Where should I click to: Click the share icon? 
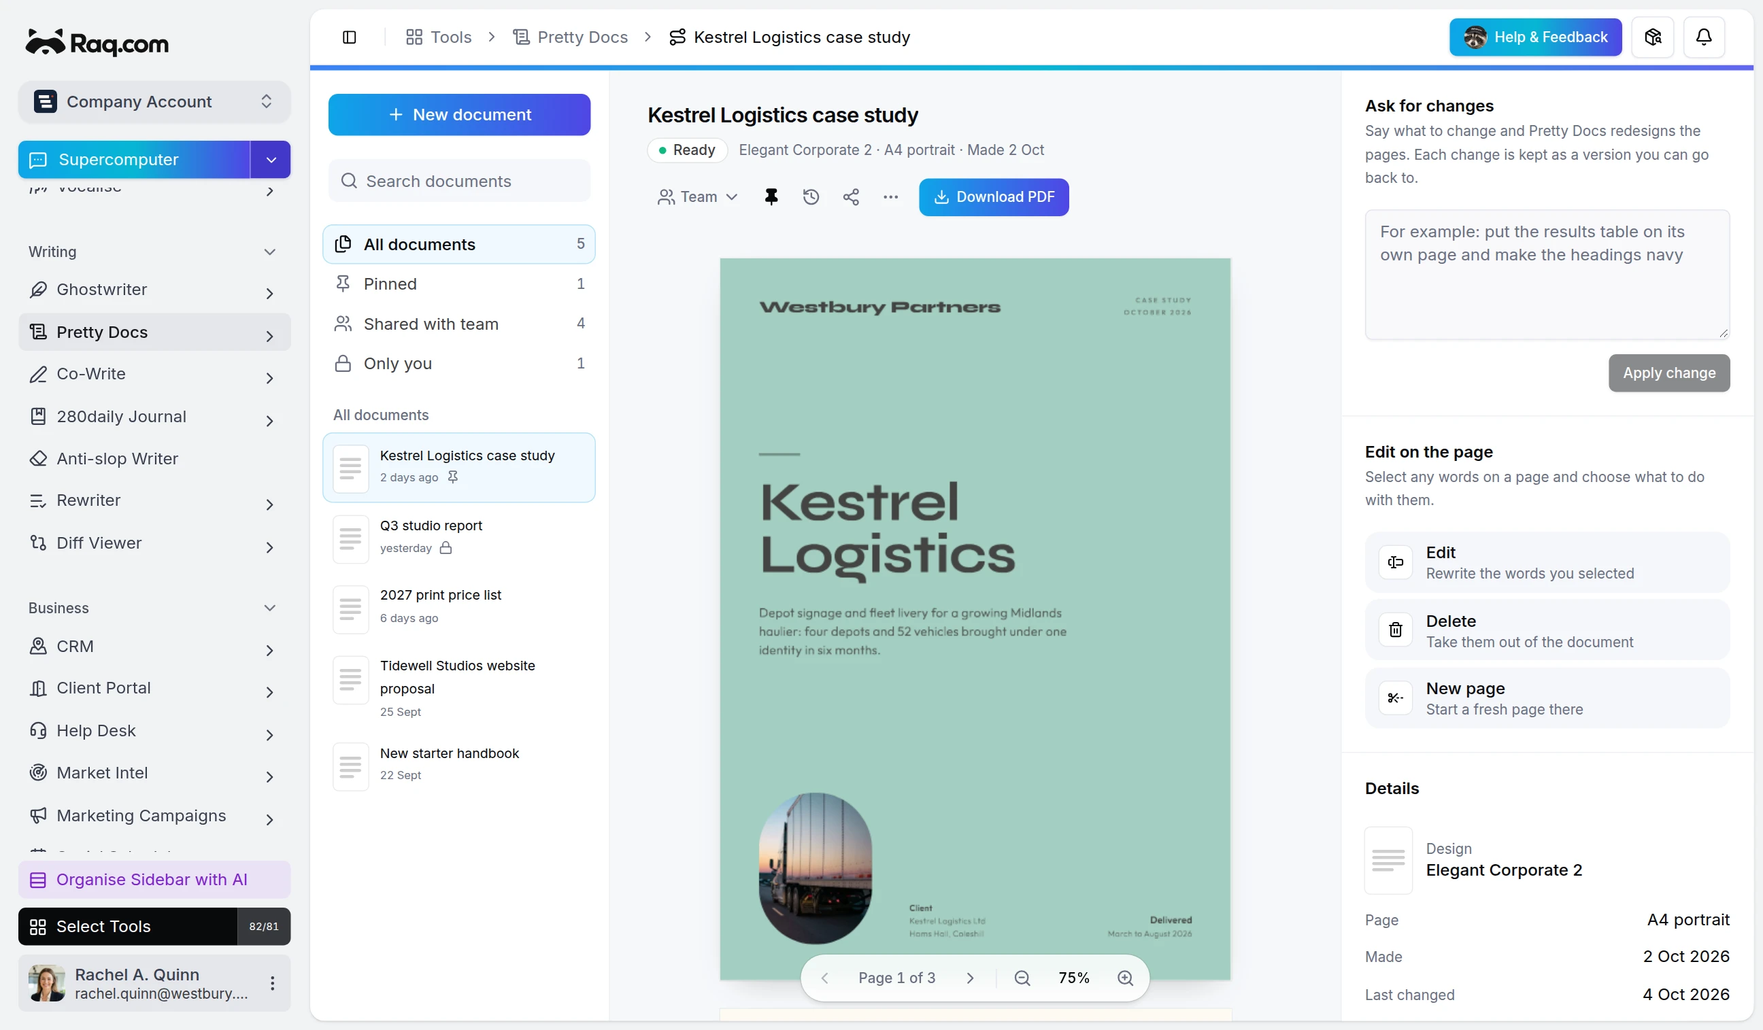pos(851,197)
